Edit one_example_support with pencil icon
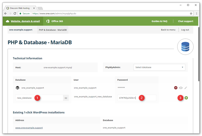Image resolution: width=202 pixels, height=136 pixels. click(186, 88)
